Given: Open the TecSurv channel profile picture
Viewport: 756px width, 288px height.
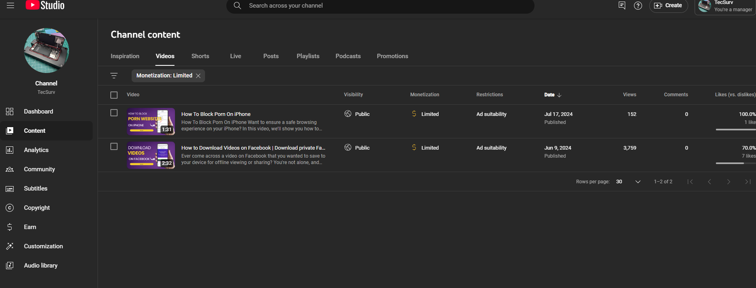Looking at the screenshot, I should [47, 51].
